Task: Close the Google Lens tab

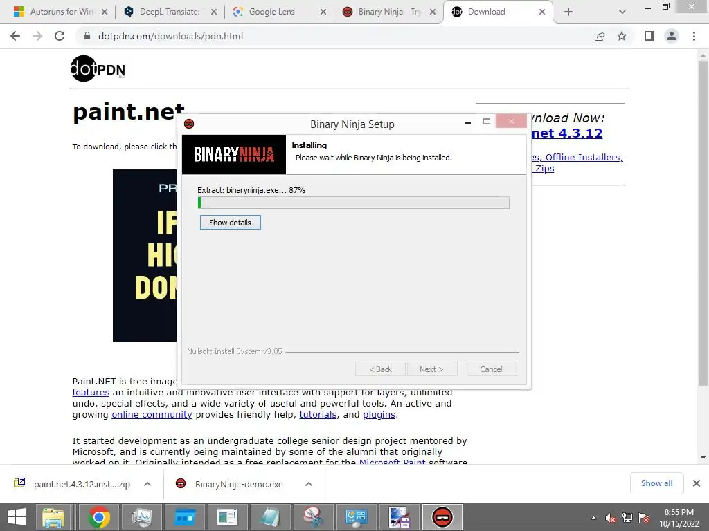Action: pos(323,12)
